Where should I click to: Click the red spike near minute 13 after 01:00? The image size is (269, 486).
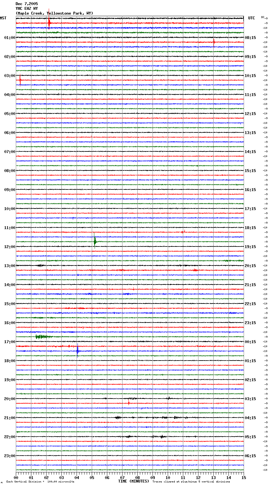[214, 42]
